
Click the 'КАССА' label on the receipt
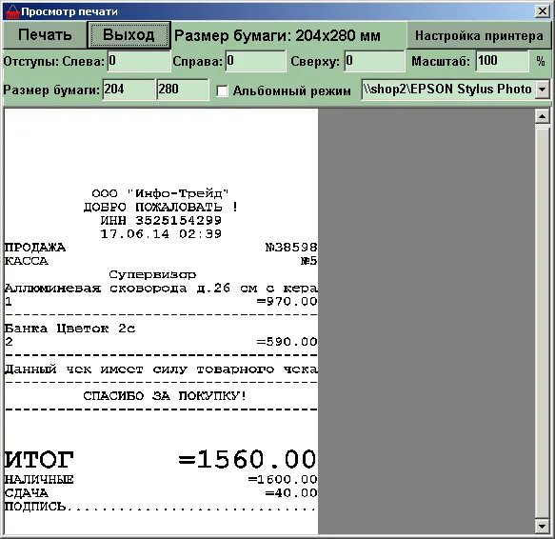click(x=27, y=261)
